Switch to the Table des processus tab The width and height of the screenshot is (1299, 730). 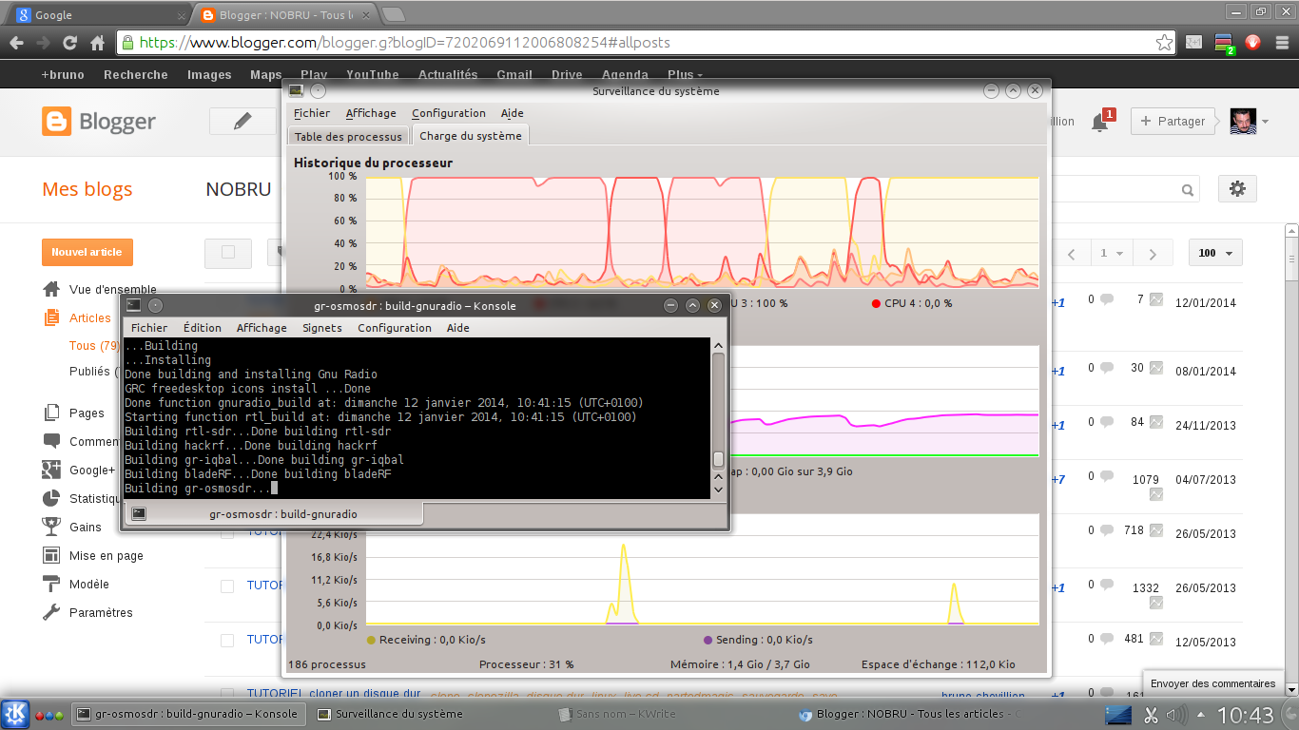[347, 135]
